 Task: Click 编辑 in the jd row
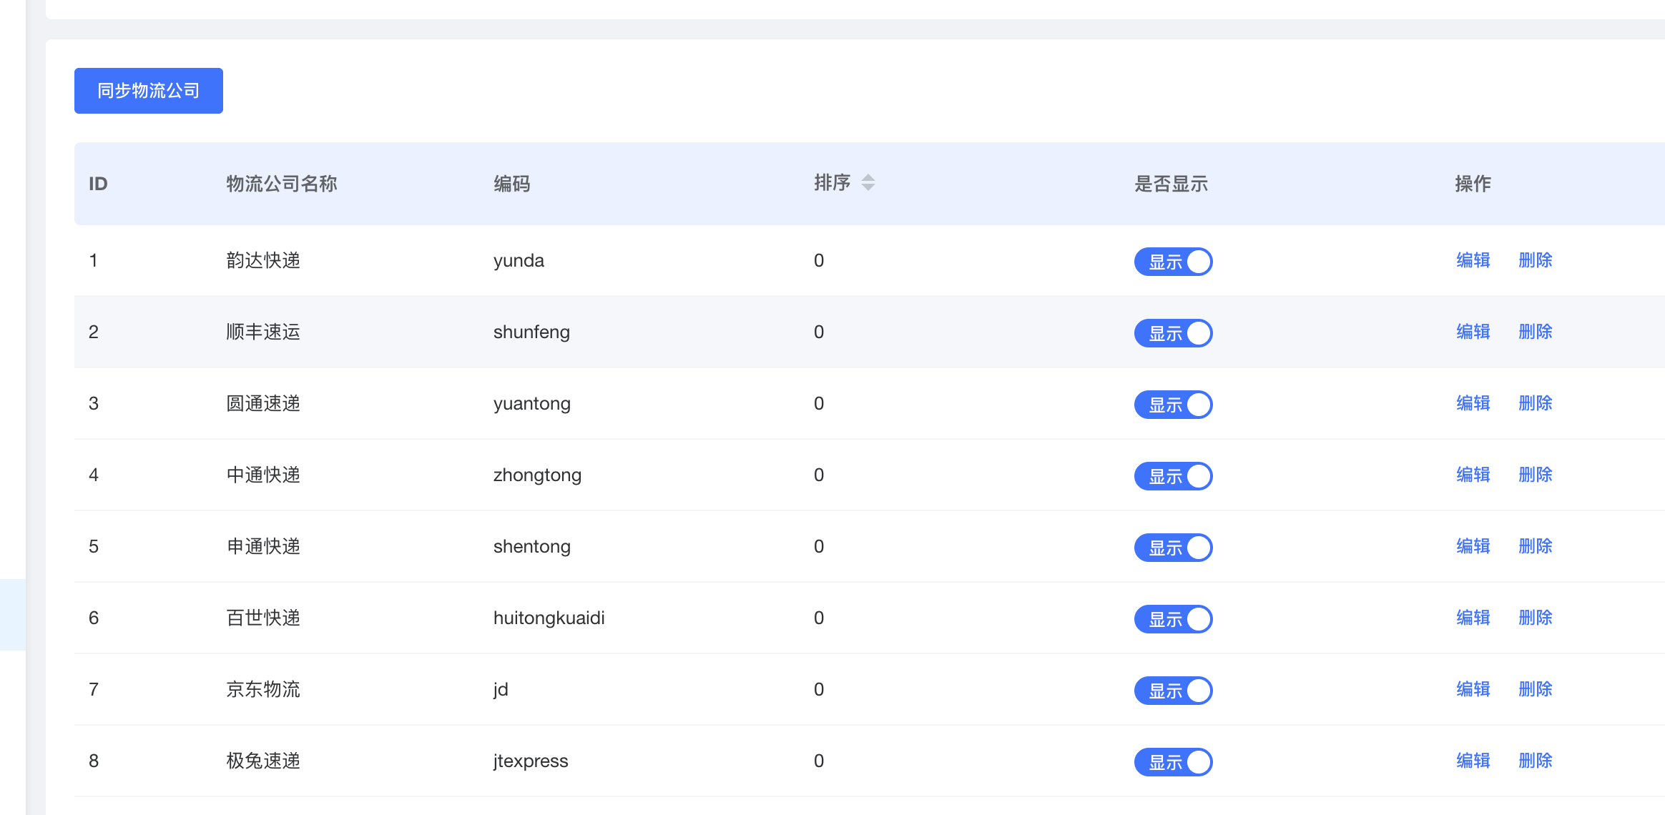(1473, 689)
